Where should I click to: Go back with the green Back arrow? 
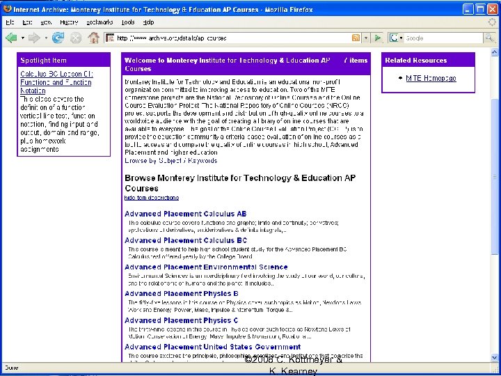[x=12, y=38]
